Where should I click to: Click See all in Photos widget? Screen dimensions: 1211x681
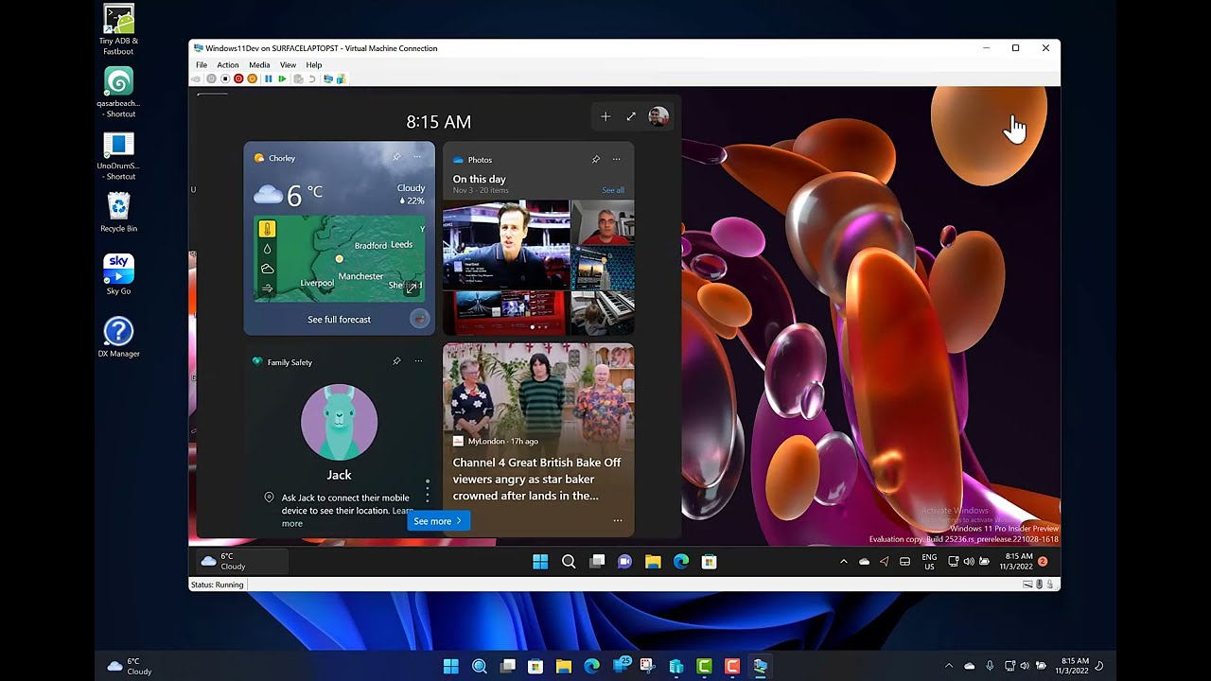(x=613, y=190)
